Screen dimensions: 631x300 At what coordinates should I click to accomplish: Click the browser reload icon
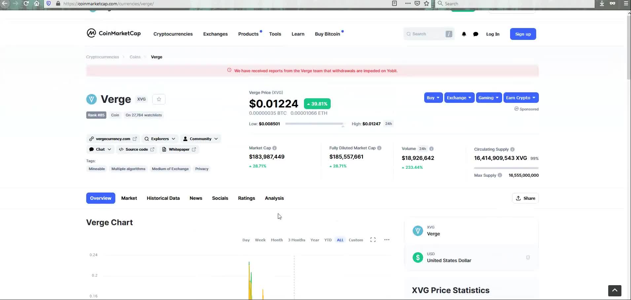coord(26,4)
